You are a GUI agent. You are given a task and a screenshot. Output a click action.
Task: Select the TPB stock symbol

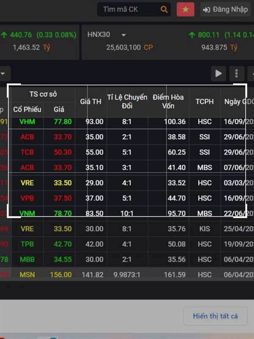click(x=27, y=244)
